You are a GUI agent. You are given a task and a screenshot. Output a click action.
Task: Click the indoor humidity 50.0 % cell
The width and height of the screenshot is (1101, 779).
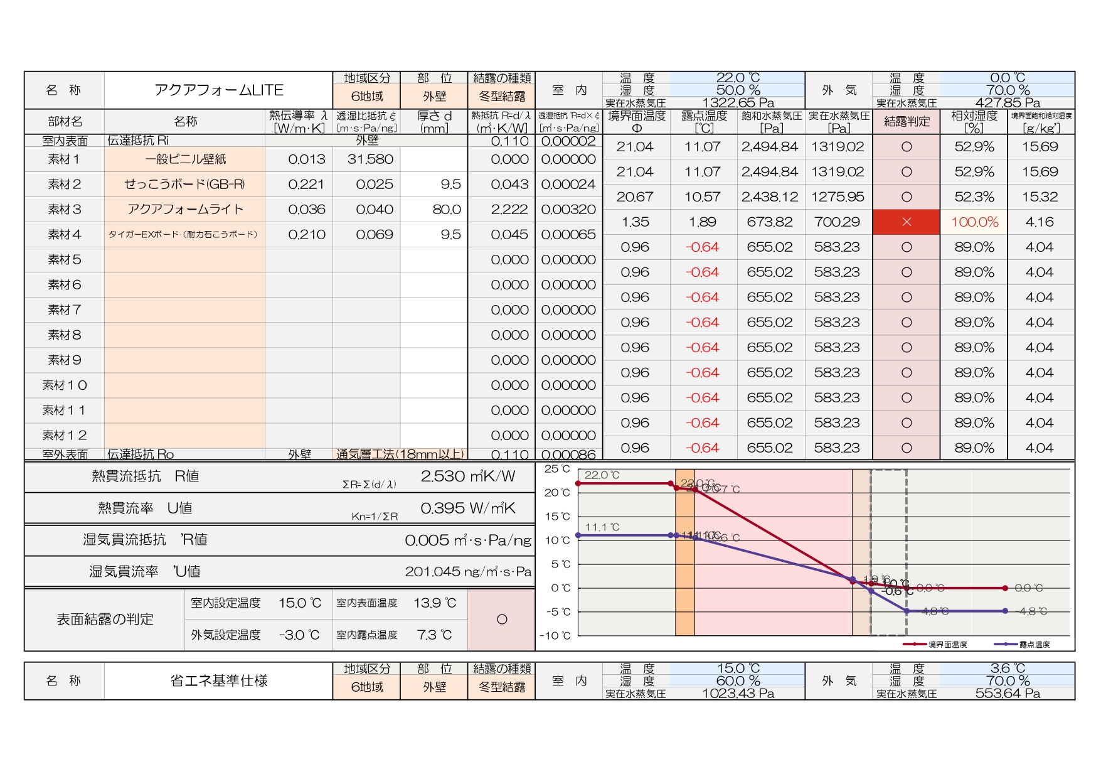(x=737, y=90)
